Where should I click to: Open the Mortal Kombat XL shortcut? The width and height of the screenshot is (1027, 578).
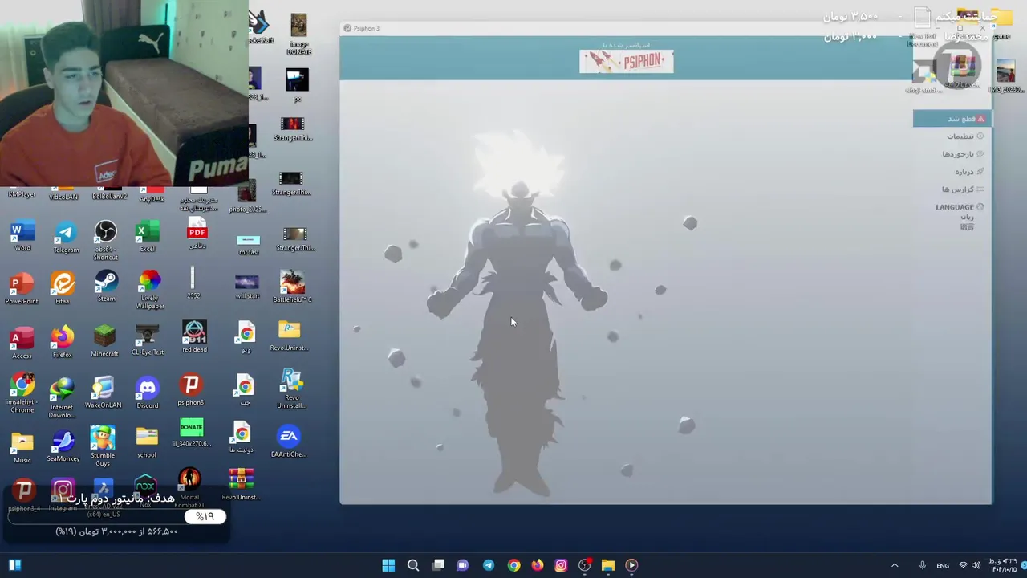click(189, 488)
